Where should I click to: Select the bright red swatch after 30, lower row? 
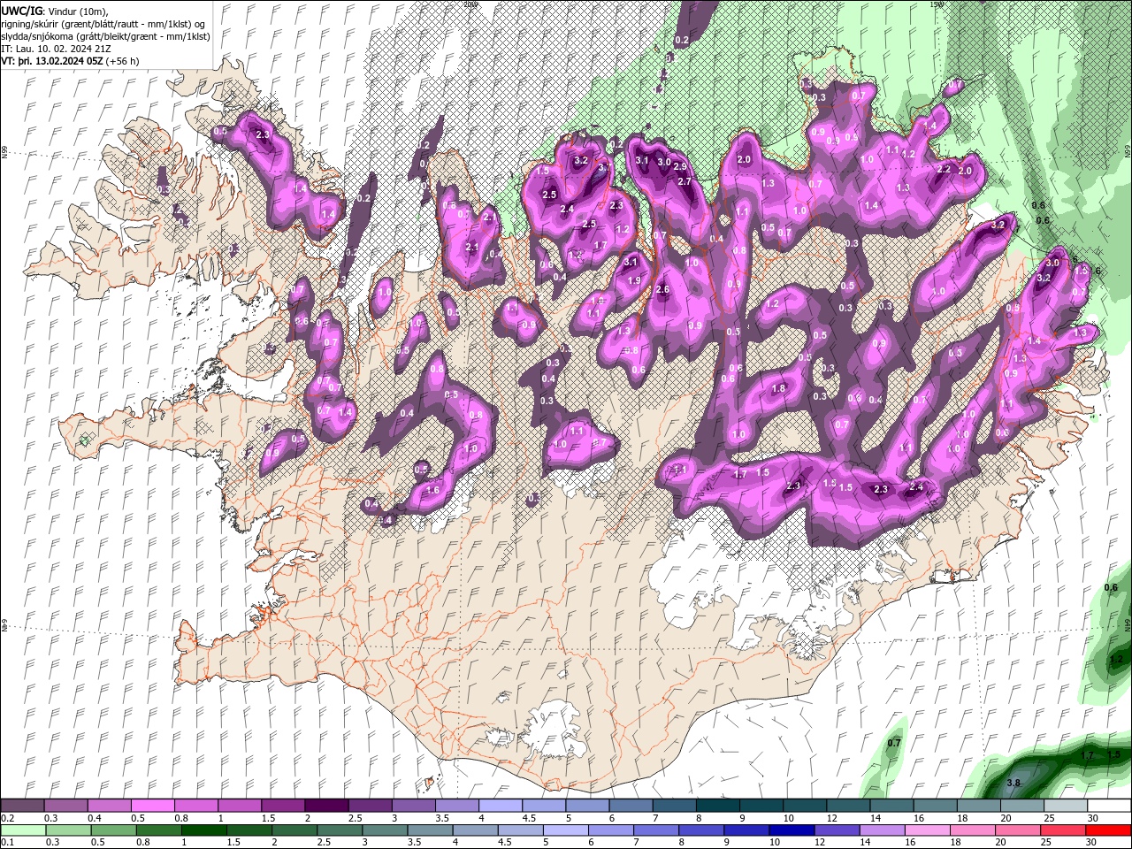coord(1107,830)
